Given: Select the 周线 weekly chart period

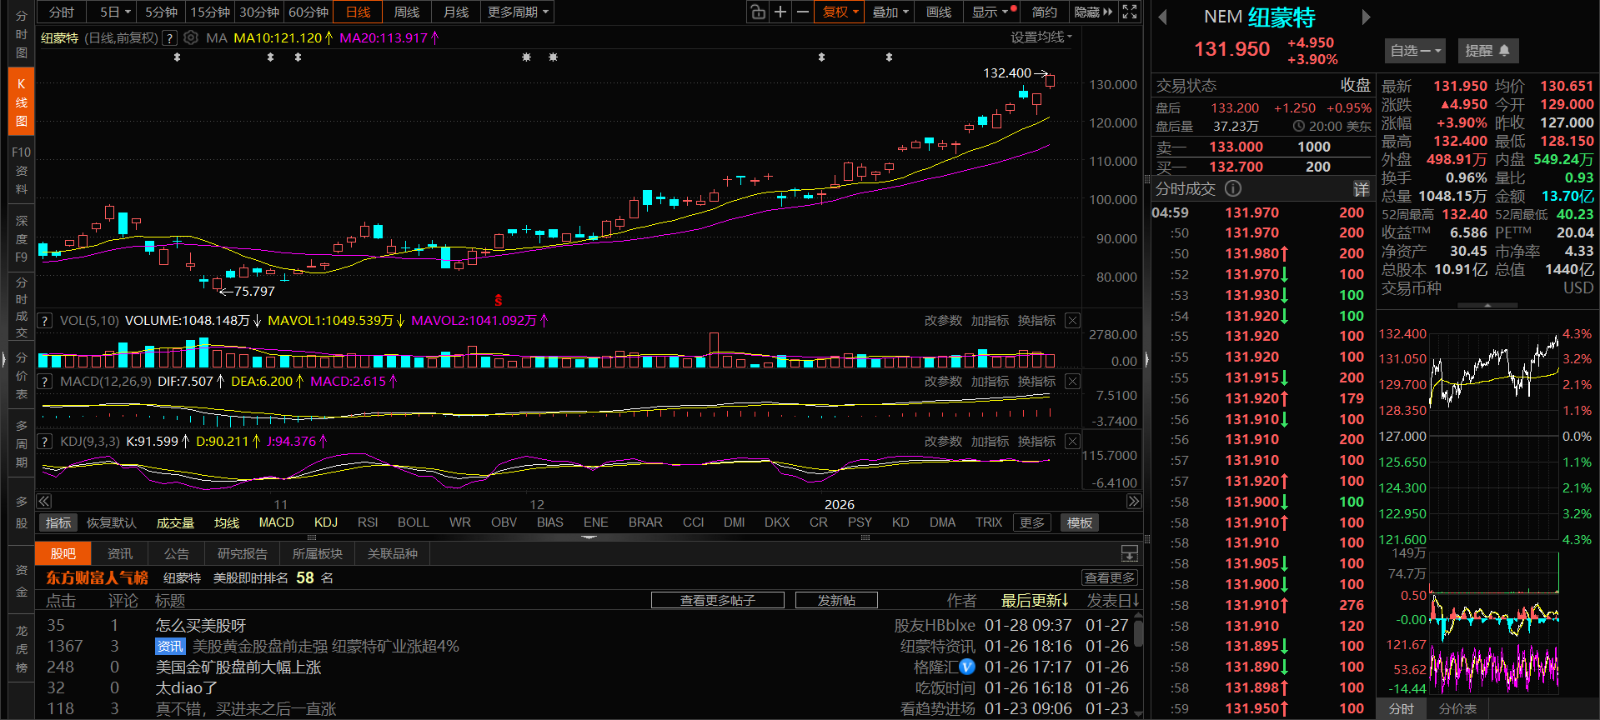Looking at the screenshot, I should (407, 12).
